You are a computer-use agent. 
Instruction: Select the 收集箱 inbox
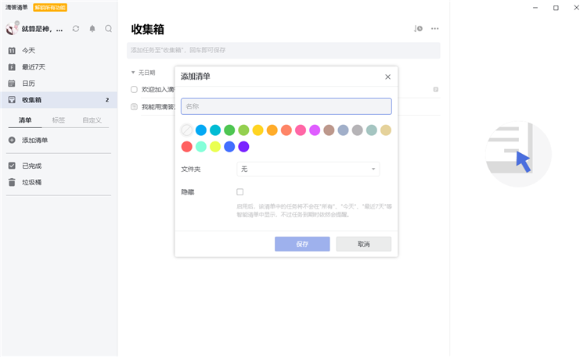pyautogui.click(x=59, y=100)
